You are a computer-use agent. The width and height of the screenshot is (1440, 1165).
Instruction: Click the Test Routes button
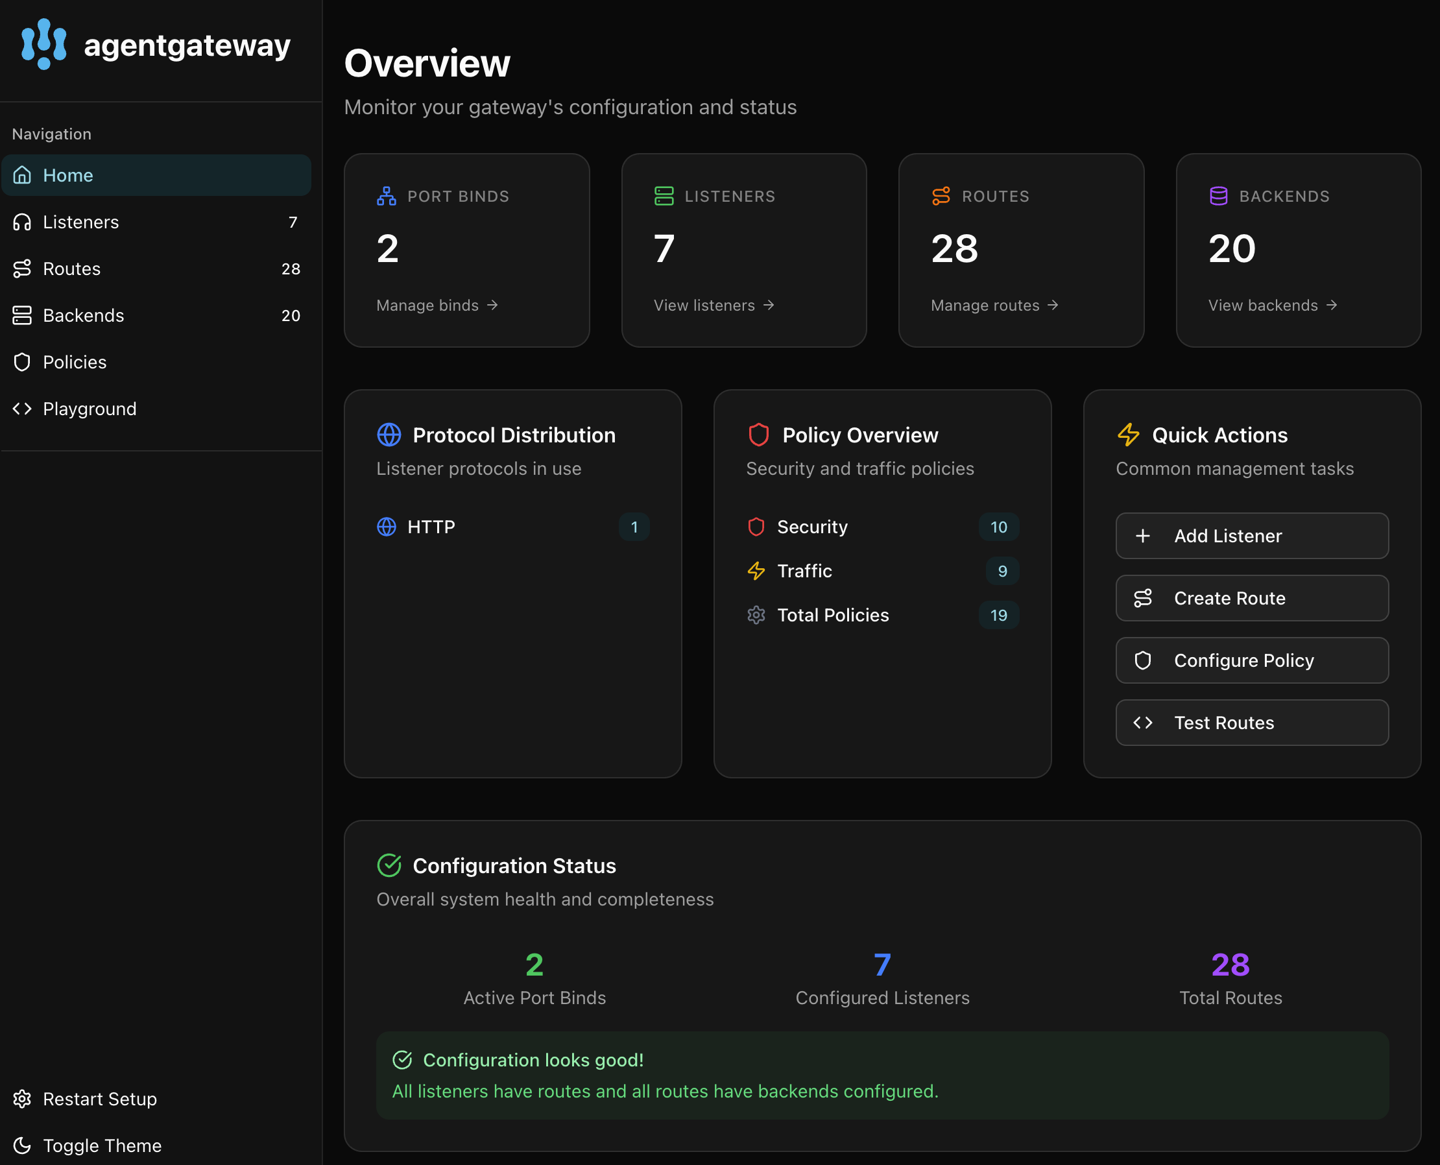coord(1251,723)
